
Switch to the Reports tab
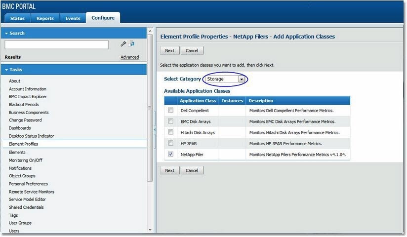tap(45, 18)
